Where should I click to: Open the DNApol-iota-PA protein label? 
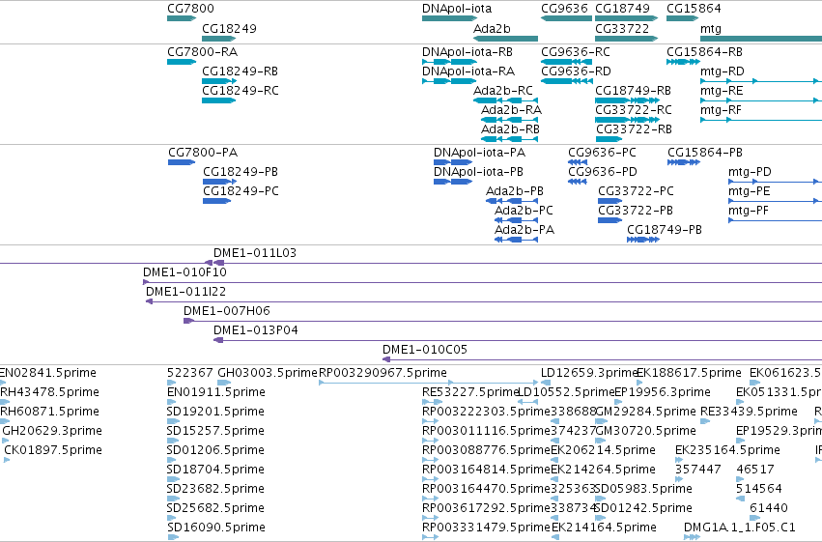[x=480, y=153]
